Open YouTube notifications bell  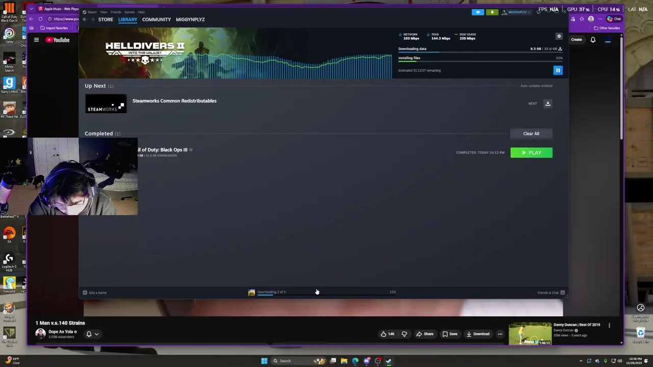[593, 40]
